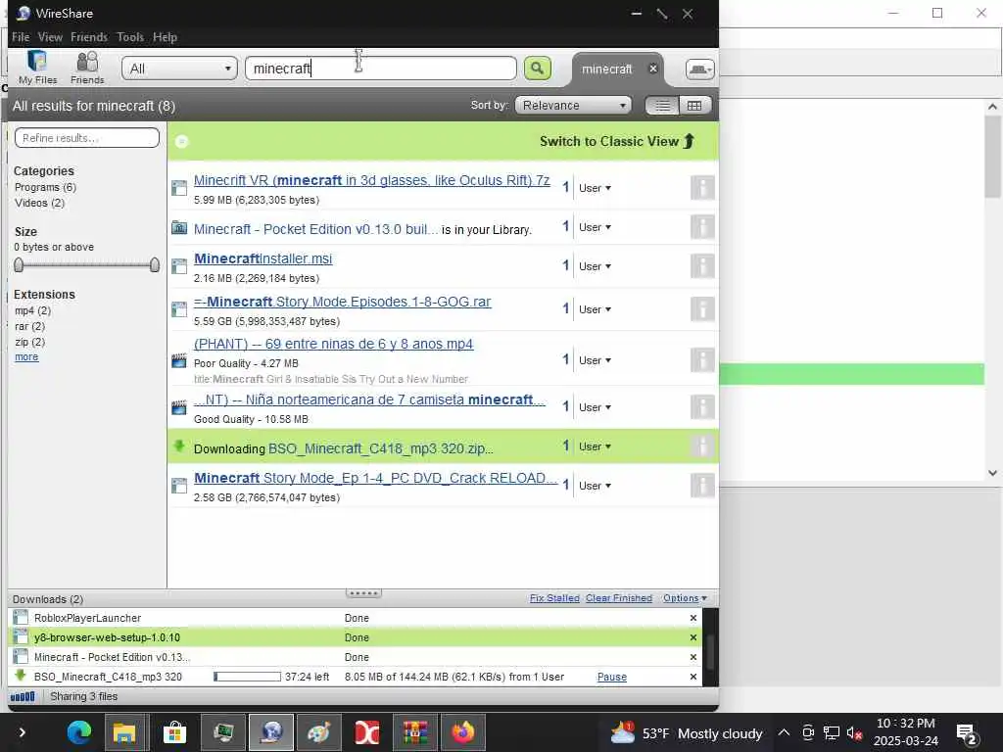
Task: Open the Friends toolbar icon
Action: tap(87, 67)
